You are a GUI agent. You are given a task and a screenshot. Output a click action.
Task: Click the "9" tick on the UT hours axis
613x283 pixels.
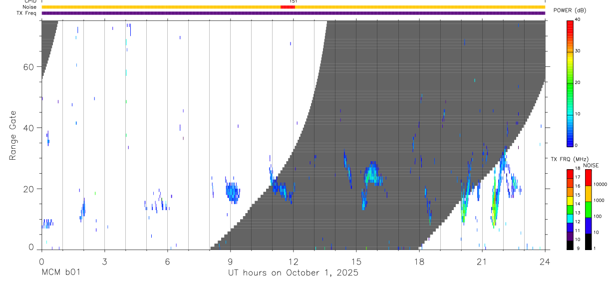(230, 261)
